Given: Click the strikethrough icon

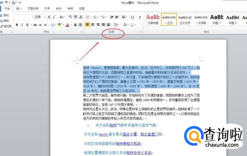Looking at the screenshot, I should click(35, 25).
